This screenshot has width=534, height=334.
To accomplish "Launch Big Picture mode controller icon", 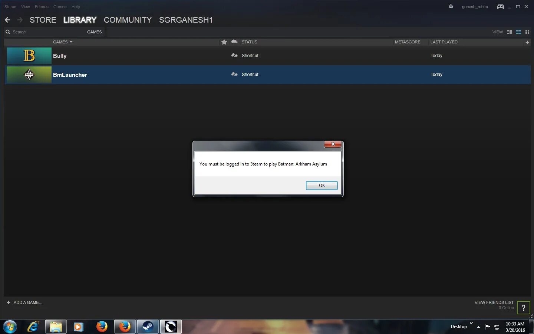I will click(500, 7).
